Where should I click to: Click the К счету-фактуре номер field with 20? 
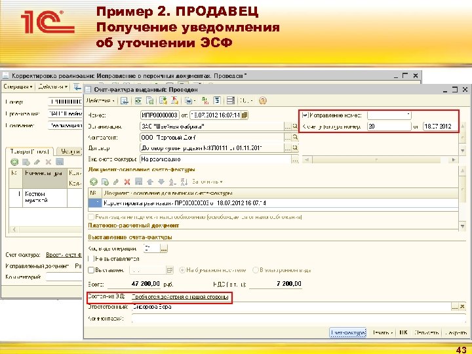coord(389,127)
